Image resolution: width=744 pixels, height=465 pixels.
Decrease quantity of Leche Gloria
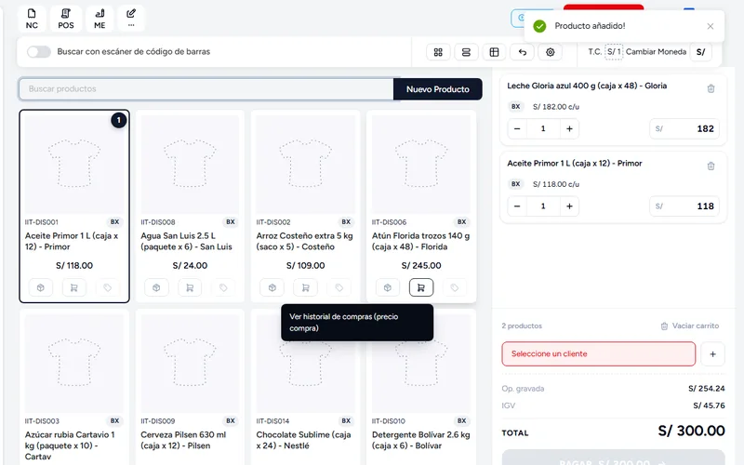[x=517, y=128]
